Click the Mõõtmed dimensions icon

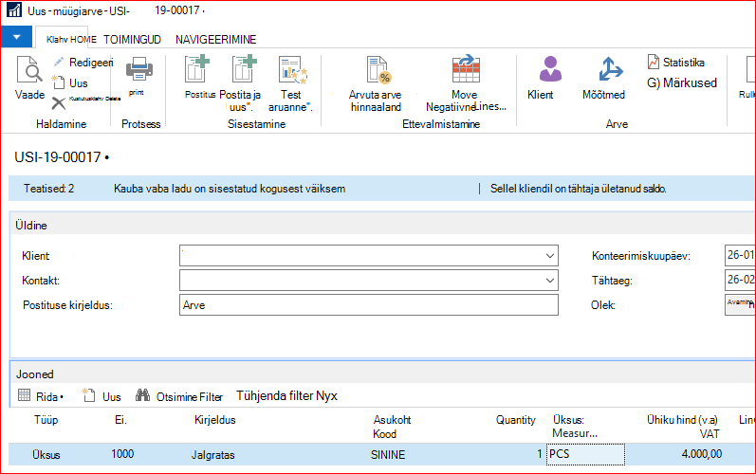(610, 69)
